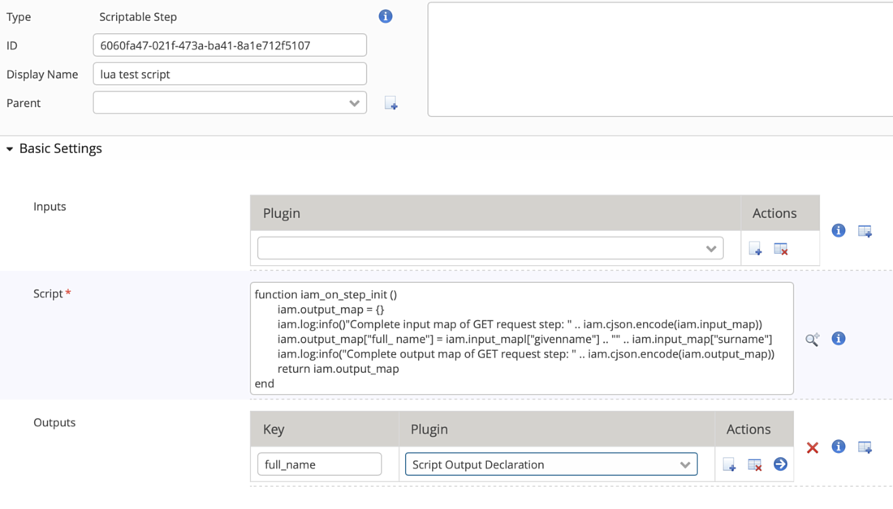Click the add plugin icon in Inputs row
Image resolution: width=893 pixels, height=509 pixels.
click(x=755, y=249)
